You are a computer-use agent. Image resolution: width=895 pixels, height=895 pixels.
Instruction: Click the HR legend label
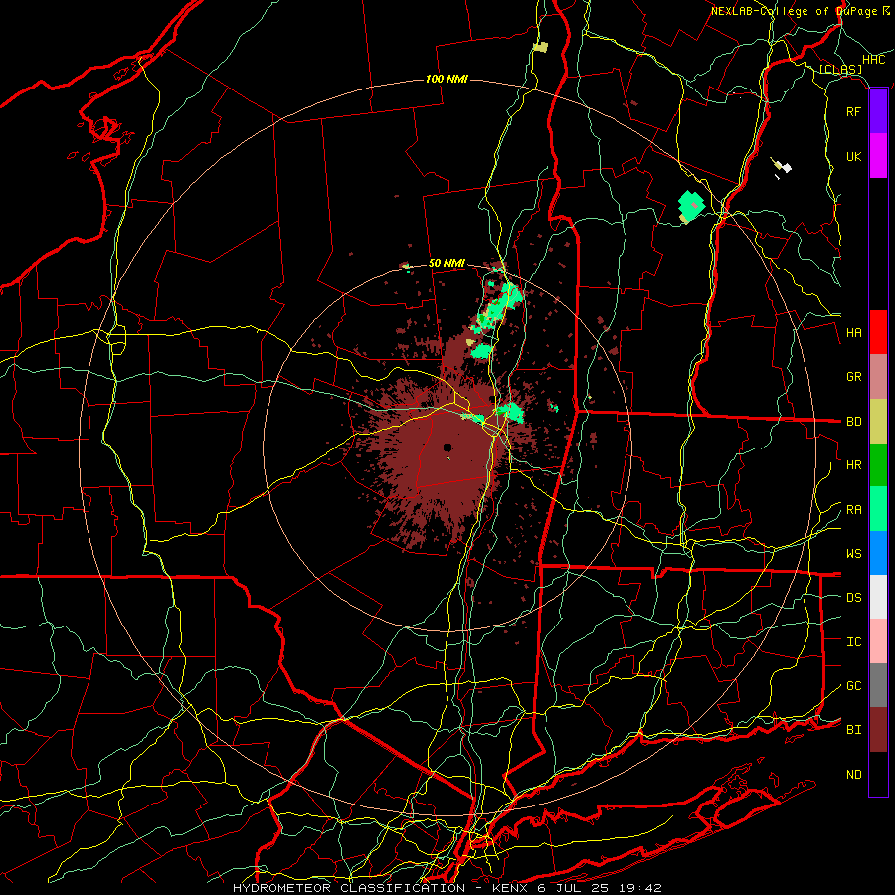pyautogui.click(x=854, y=465)
